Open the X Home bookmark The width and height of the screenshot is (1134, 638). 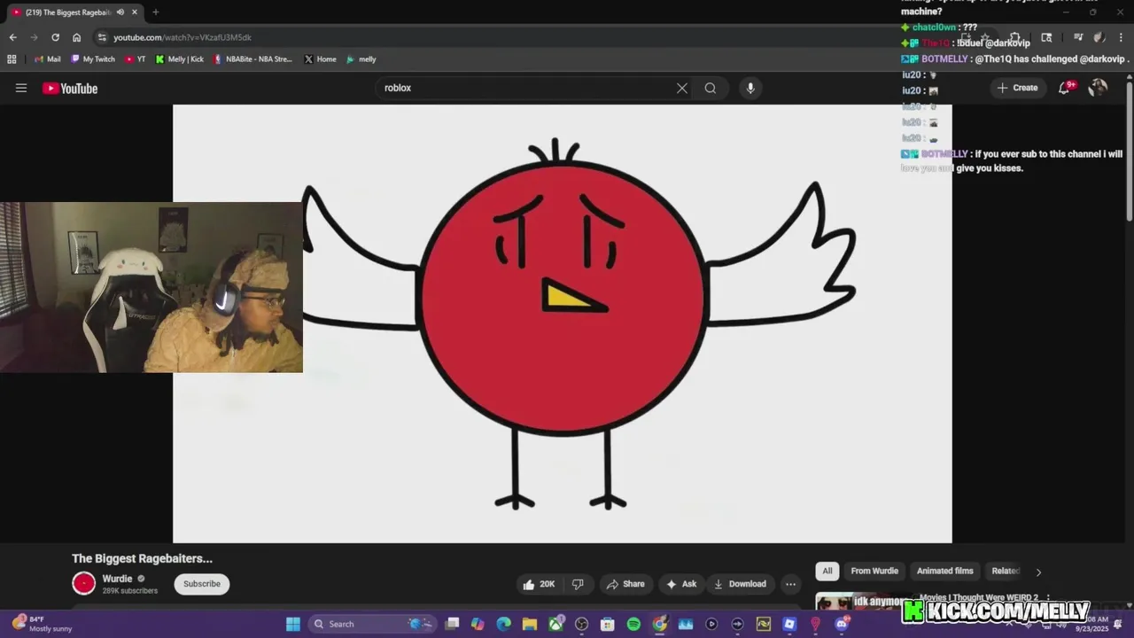(320, 59)
